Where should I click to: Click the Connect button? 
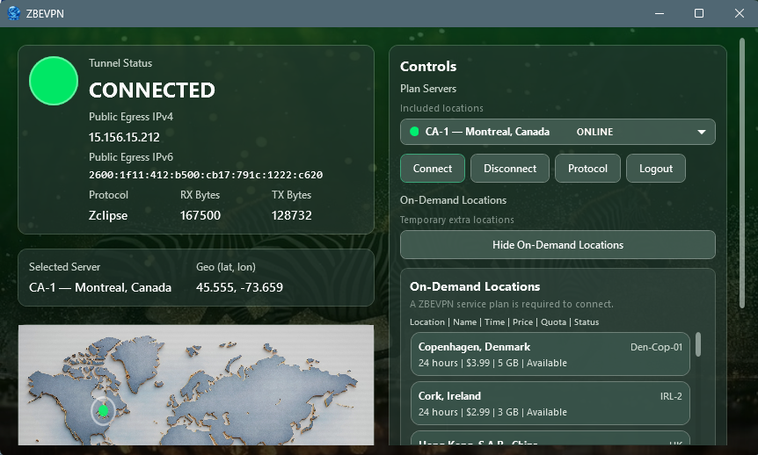click(432, 169)
